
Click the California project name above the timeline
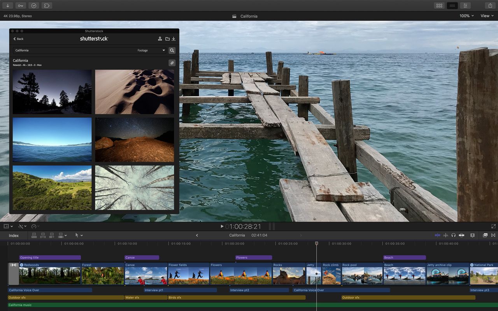(x=237, y=235)
